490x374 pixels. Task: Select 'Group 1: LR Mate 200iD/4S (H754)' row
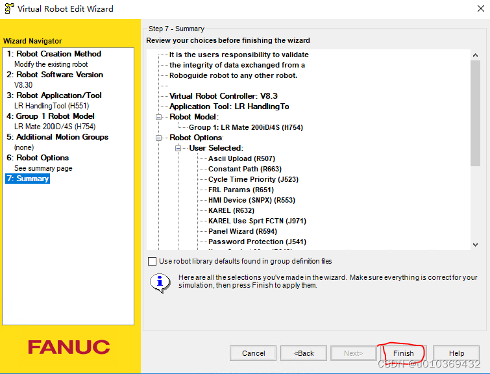point(246,127)
